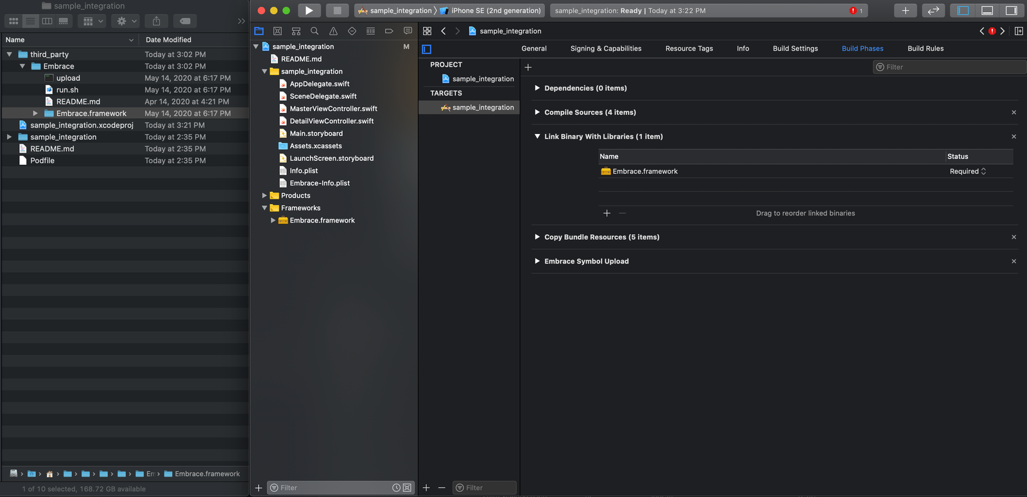Add a new build phase
Image resolution: width=1027 pixels, height=497 pixels.
[528, 67]
